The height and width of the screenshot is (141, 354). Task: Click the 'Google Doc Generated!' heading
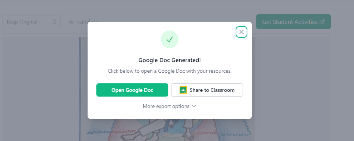click(x=170, y=60)
